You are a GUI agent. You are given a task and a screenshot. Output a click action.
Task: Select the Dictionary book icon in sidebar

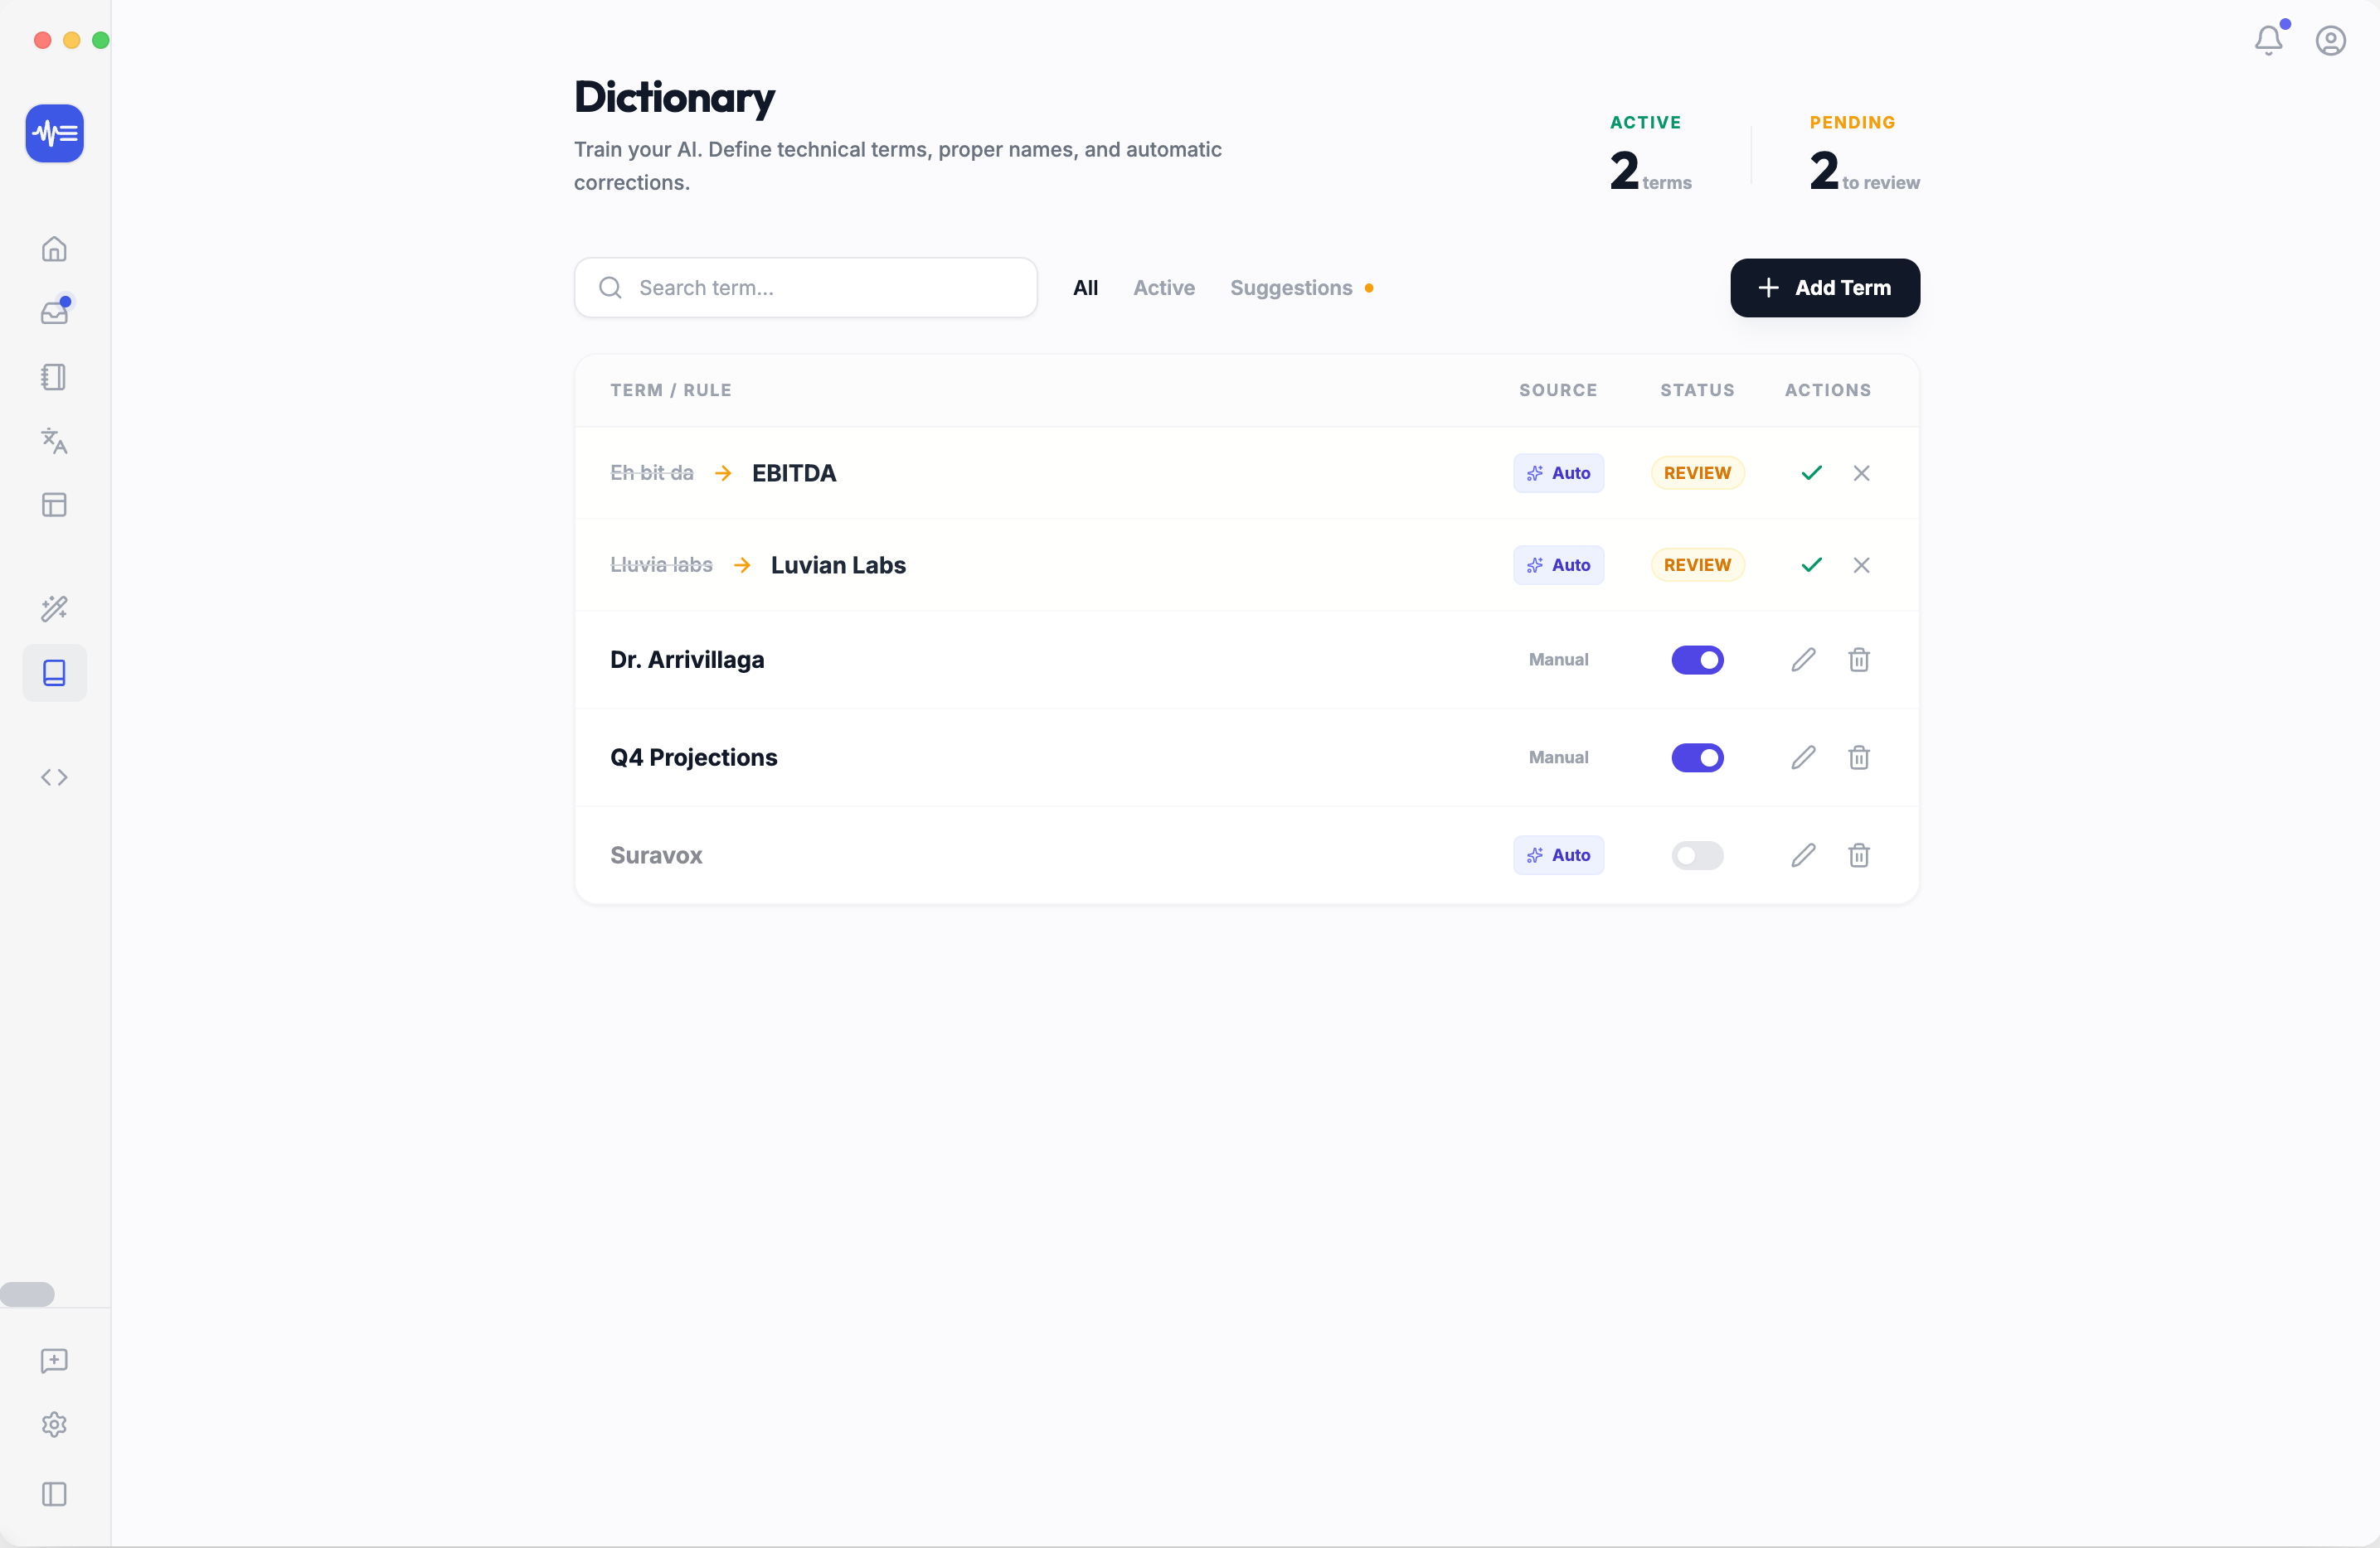tap(54, 673)
